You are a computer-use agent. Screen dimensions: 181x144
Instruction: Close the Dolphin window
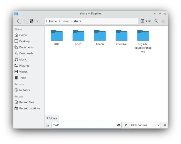pos(165,14)
